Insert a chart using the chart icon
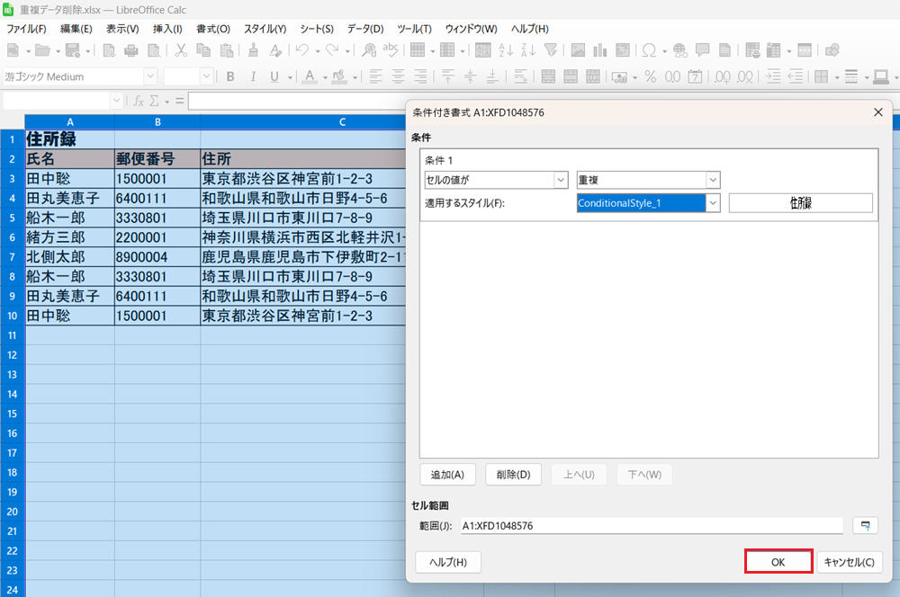The height and width of the screenshot is (597, 900). pyautogui.click(x=598, y=50)
